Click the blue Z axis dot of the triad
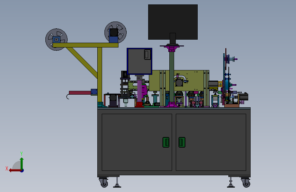The width and height of the screenshot is (296, 192). [x=22, y=170]
